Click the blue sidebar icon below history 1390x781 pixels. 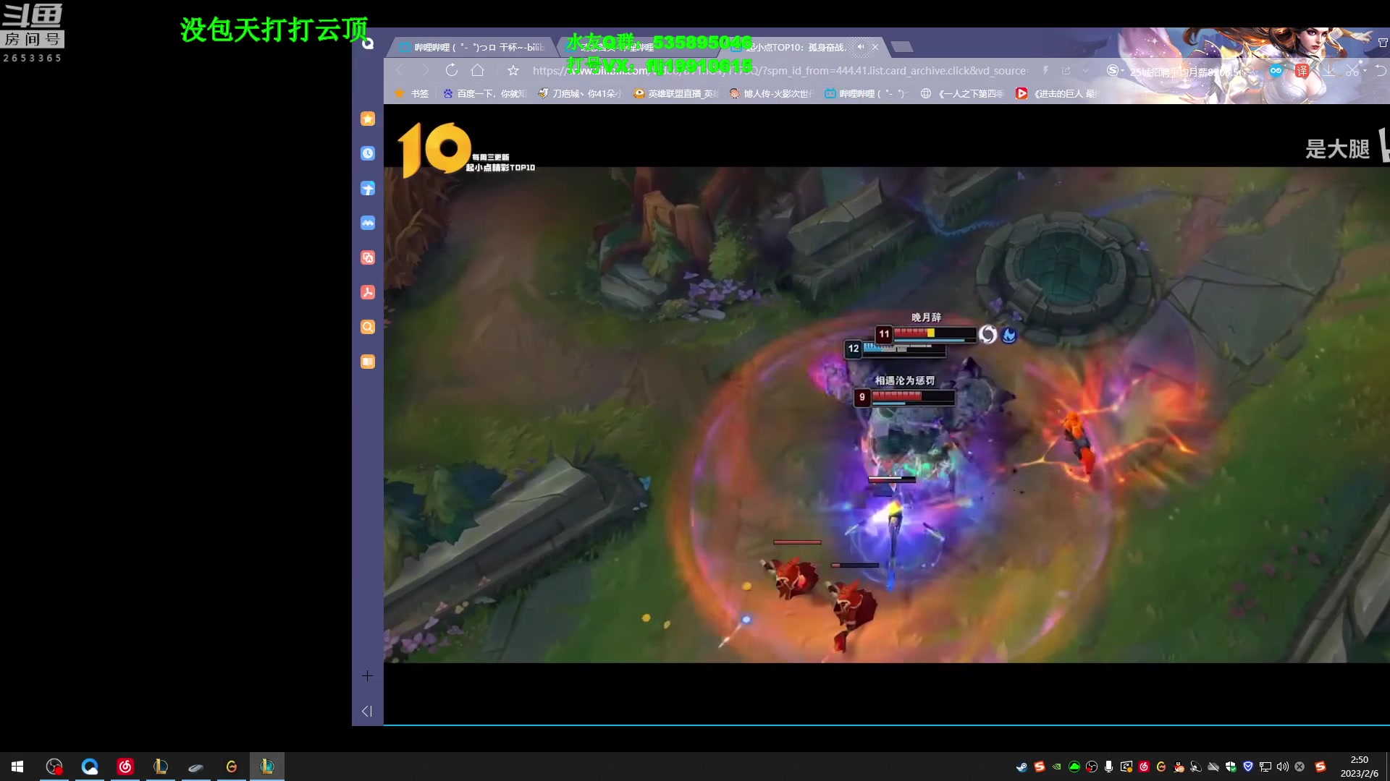(x=368, y=188)
